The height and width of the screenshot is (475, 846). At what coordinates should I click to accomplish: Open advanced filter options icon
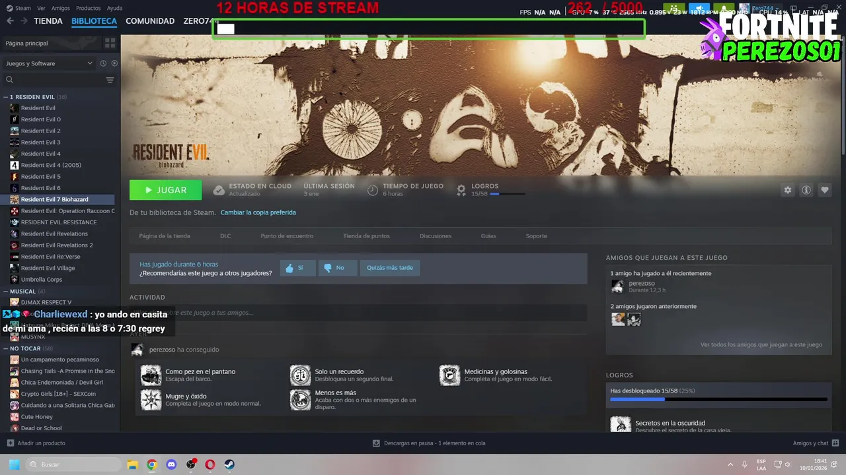110,80
